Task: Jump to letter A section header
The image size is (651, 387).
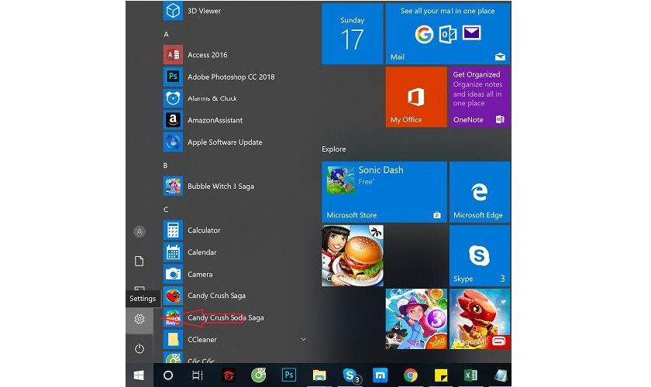Action: coord(166,34)
